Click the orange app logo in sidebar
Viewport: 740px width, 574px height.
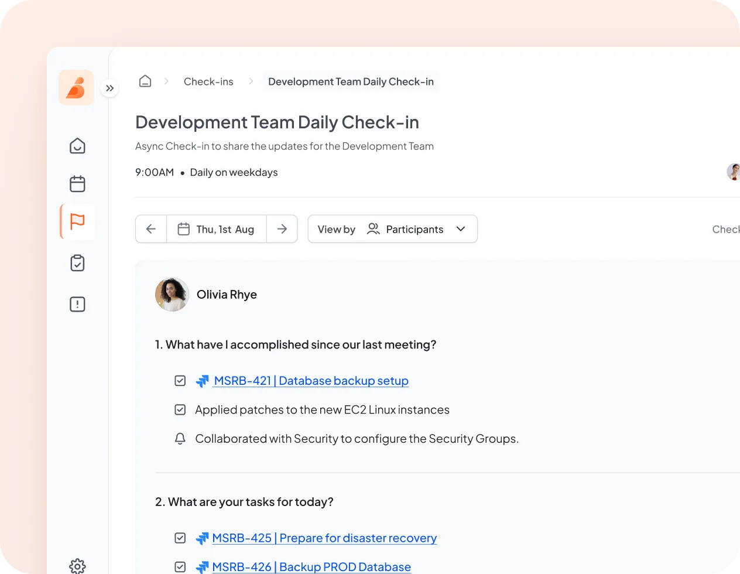pyautogui.click(x=76, y=88)
